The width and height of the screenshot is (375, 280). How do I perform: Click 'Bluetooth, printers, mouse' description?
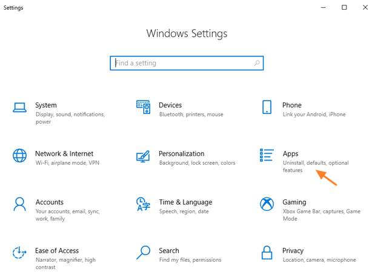(x=191, y=115)
